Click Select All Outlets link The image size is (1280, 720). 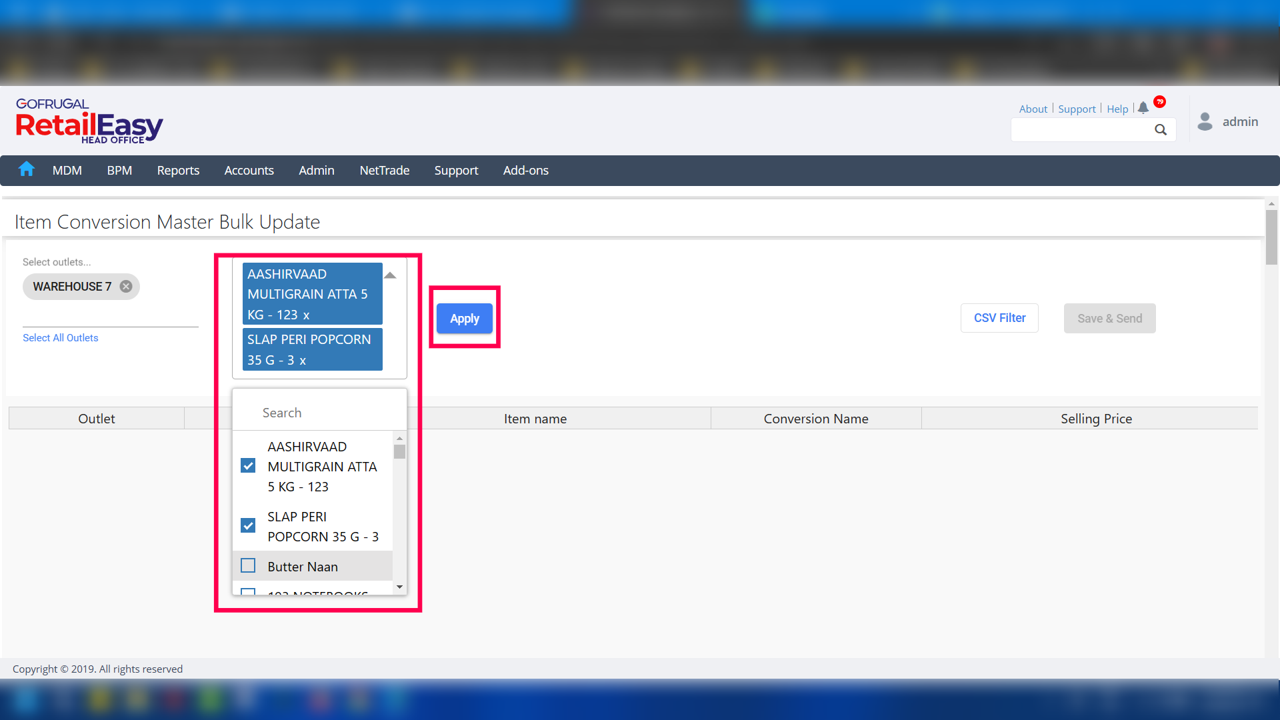pyautogui.click(x=61, y=338)
